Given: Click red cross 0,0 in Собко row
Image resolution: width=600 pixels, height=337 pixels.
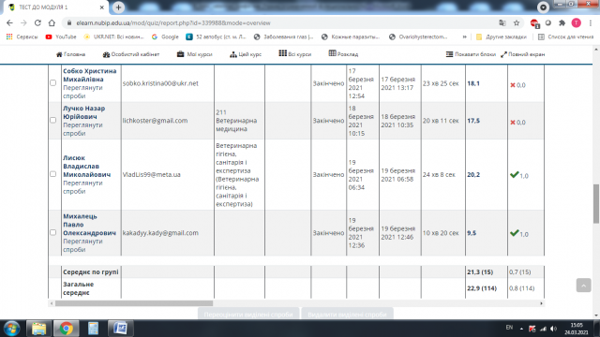Looking at the screenshot, I should 517,85.
